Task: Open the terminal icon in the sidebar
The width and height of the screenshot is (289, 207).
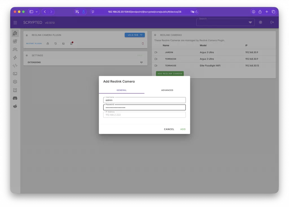Action: 15,74
